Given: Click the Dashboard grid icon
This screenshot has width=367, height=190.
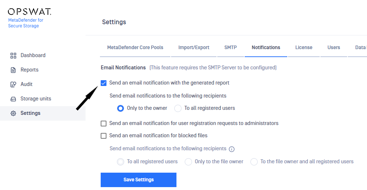Looking at the screenshot, I should (13, 56).
